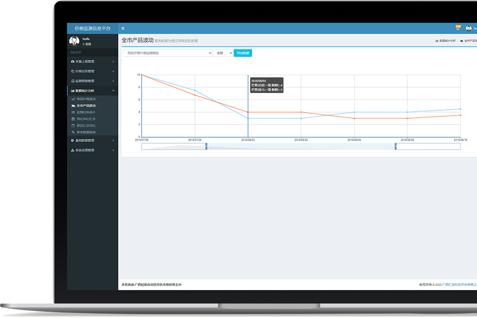The image size is (477, 318).
Task: Click the hulfa username in sidebar
Action: [x=86, y=39]
